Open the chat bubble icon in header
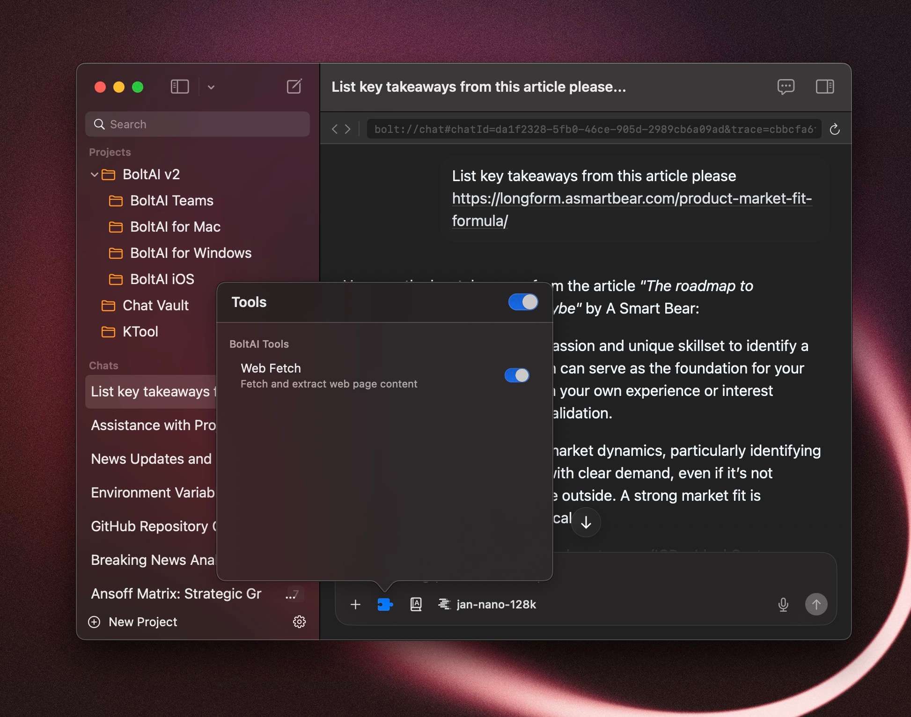 click(x=786, y=87)
